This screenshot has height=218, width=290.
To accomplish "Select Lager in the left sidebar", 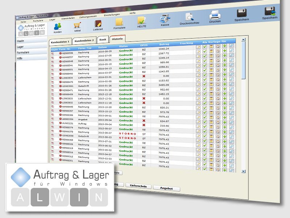I will [32, 47].
